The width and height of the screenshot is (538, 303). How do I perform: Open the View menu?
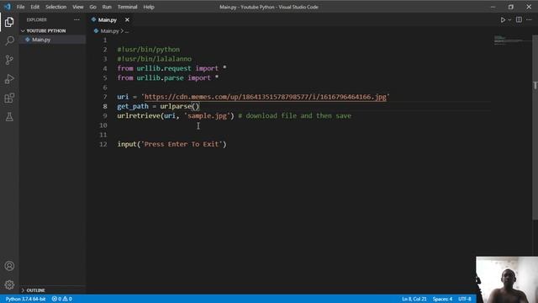[x=78, y=7]
